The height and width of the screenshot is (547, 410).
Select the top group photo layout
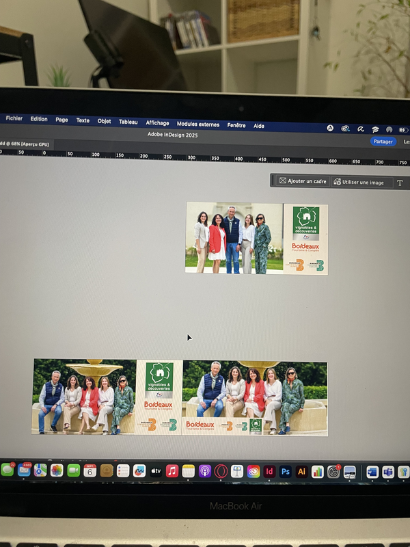256,238
